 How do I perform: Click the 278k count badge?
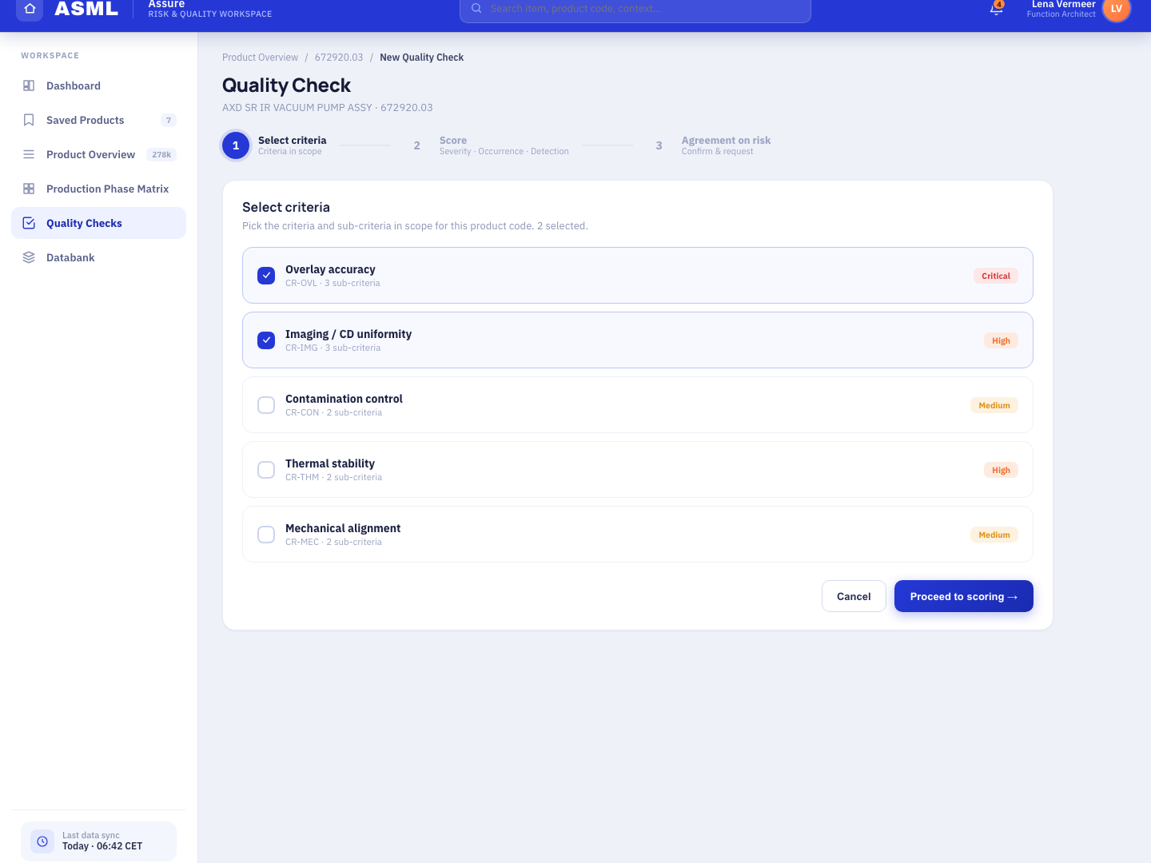[161, 155]
